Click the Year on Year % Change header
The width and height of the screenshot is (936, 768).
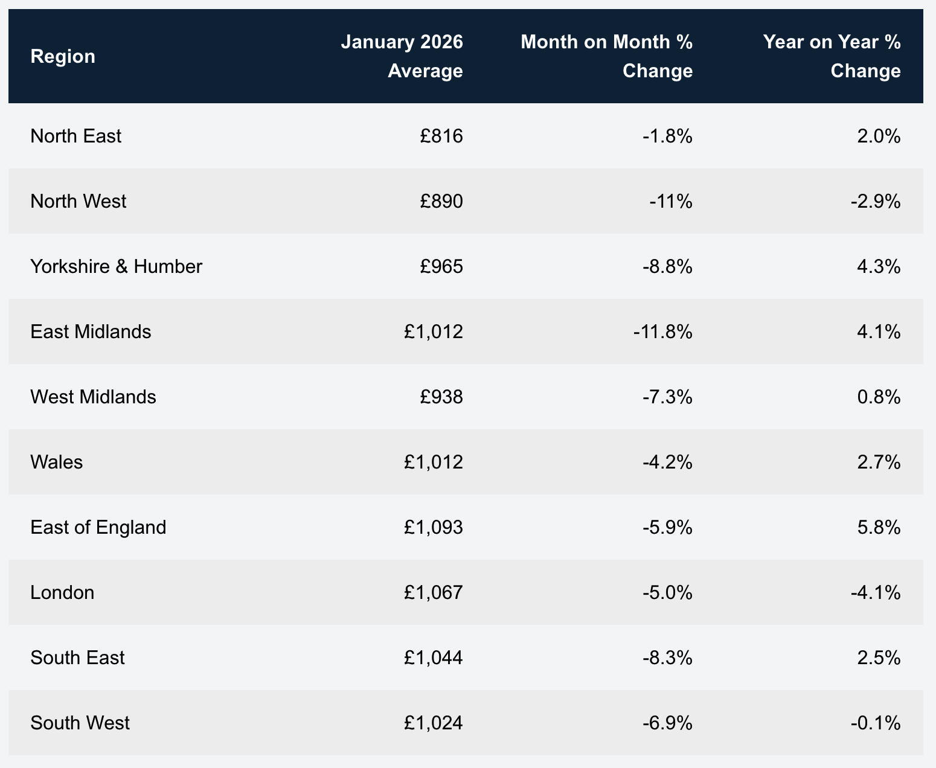coord(832,56)
